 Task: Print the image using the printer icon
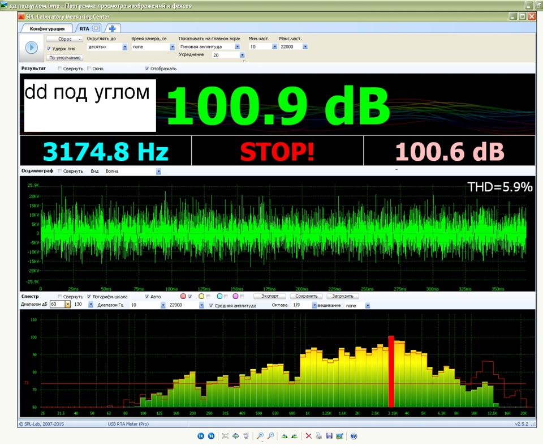point(319,436)
